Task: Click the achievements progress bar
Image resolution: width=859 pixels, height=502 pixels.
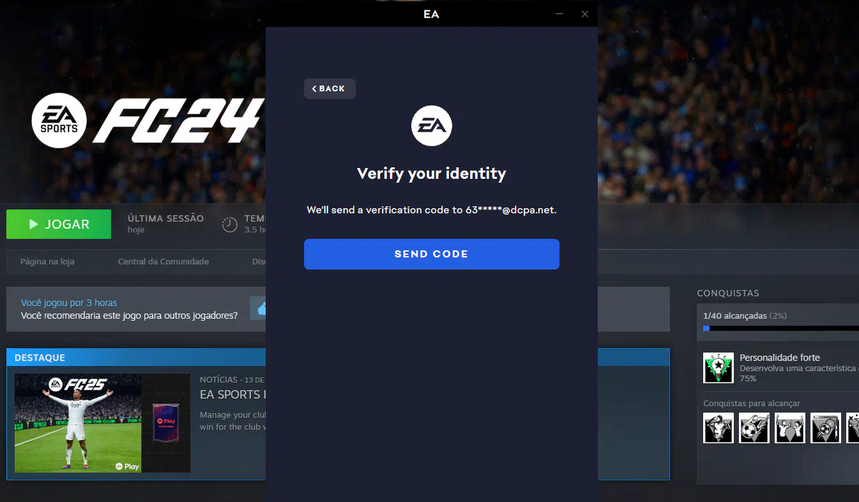Action: tap(781, 328)
